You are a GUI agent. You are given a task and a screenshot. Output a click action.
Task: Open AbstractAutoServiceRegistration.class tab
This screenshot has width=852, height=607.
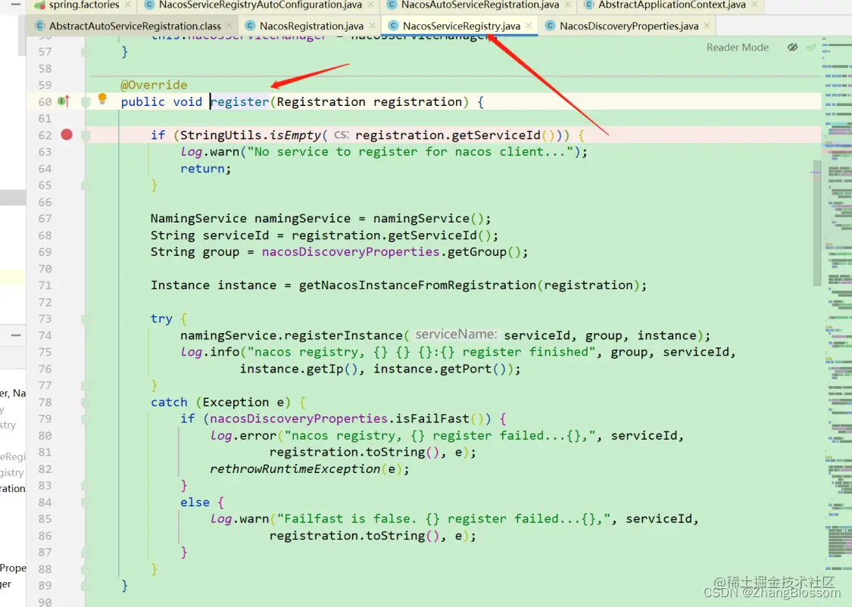(135, 26)
